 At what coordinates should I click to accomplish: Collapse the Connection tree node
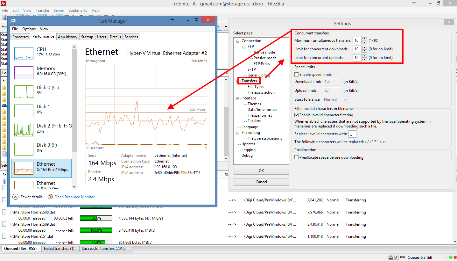pos(238,41)
